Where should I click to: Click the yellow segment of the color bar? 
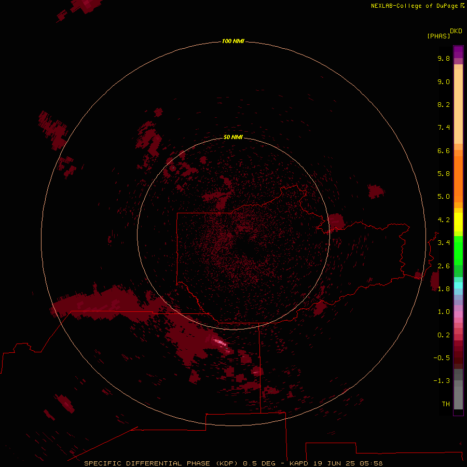click(x=458, y=222)
